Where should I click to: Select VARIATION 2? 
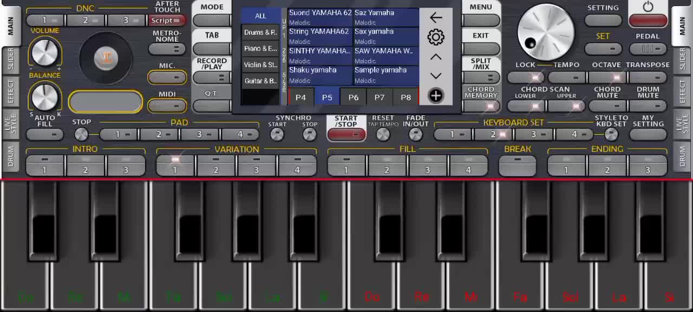(x=216, y=165)
